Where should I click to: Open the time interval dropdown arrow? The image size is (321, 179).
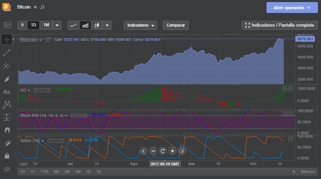[x=57, y=25]
